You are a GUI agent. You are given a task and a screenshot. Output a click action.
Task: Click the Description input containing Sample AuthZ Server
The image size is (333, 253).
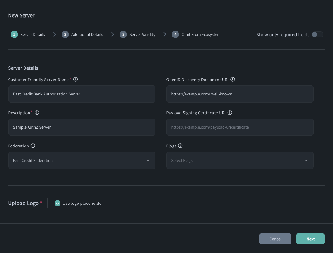(x=82, y=127)
